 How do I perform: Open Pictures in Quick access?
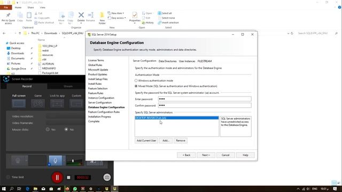15,63
